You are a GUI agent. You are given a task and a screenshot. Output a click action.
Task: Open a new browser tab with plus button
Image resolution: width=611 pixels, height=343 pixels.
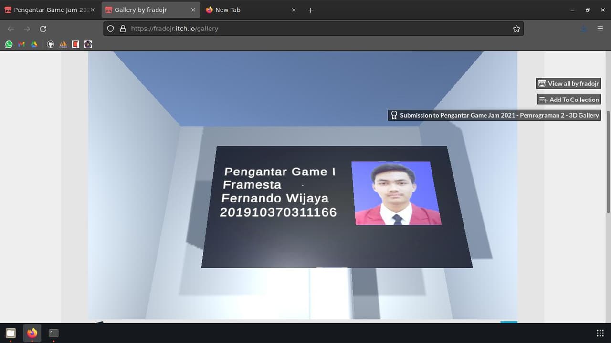pyautogui.click(x=311, y=10)
